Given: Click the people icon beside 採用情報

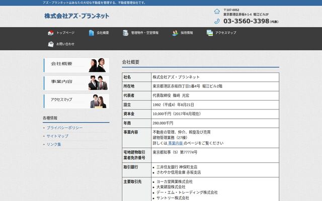Looking at the screenshot, I should click(175, 33).
